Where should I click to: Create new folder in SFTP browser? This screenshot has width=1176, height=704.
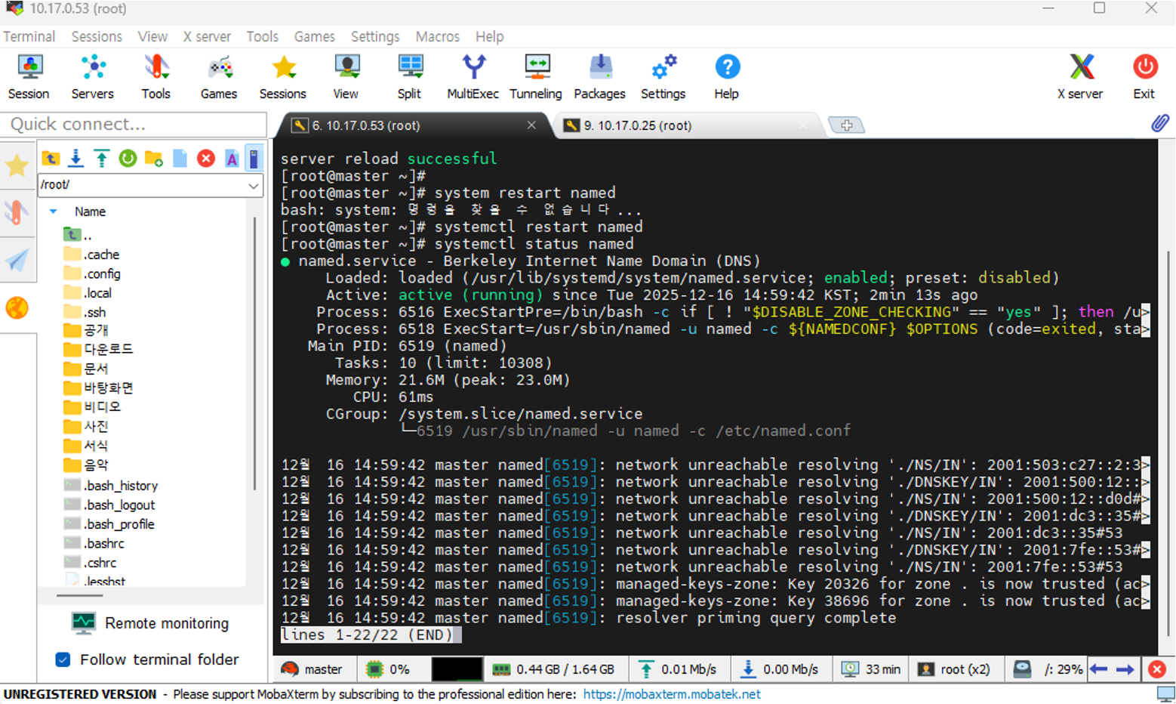pos(154,159)
